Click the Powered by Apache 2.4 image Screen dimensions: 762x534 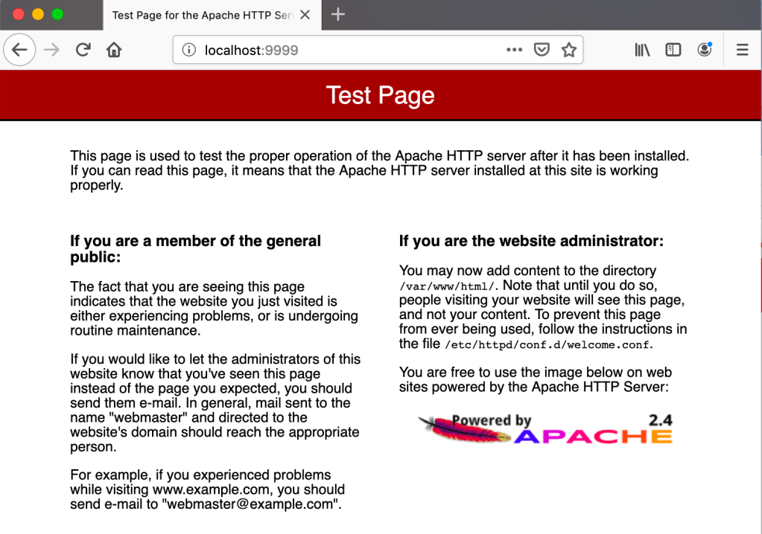[546, 429]
